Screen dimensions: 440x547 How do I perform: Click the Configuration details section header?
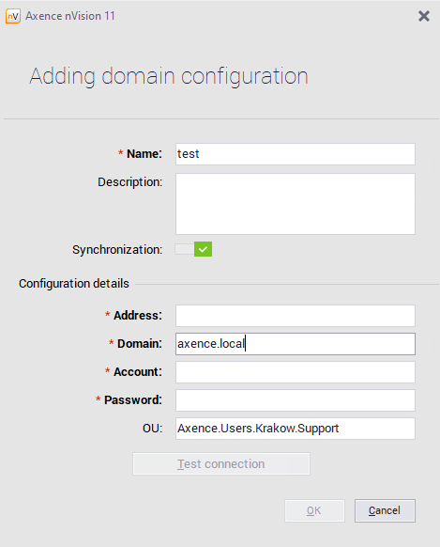[x=74, y=284]
